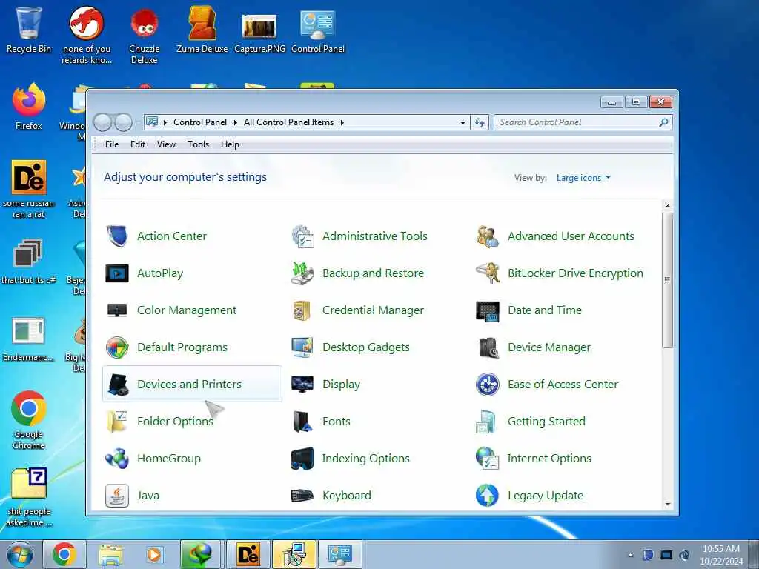Open the Legacy Update icon
This screenshot has height=569, width=759.
tap(488, 496)
